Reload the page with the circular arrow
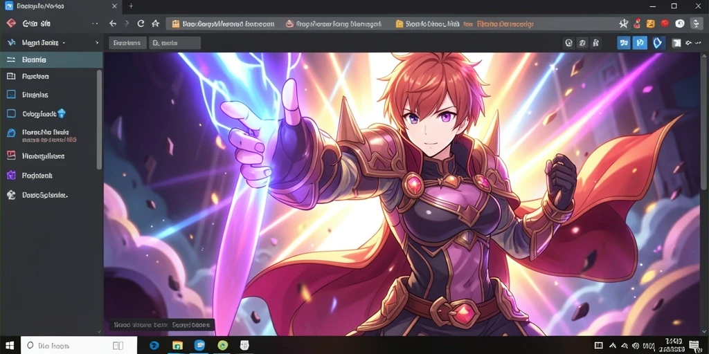 tap(141, 24)
